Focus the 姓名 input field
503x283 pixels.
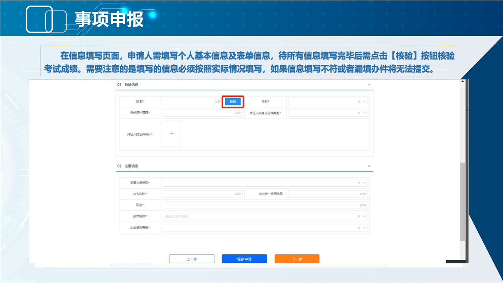[x=191, y=101]
